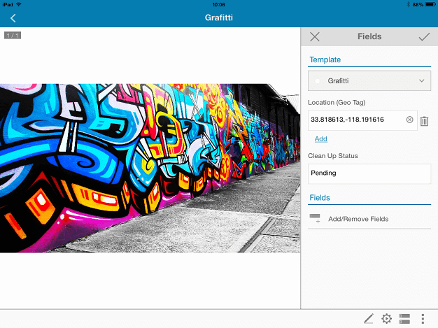Tap the Grafitti title in header

[x=219, y=17]
